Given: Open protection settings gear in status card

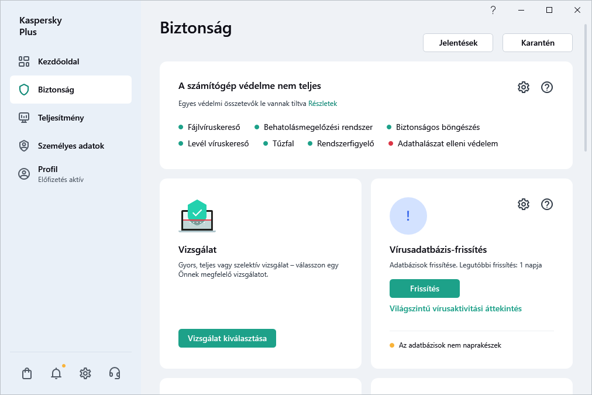Looking at the screenshot, I should (524, 87).
